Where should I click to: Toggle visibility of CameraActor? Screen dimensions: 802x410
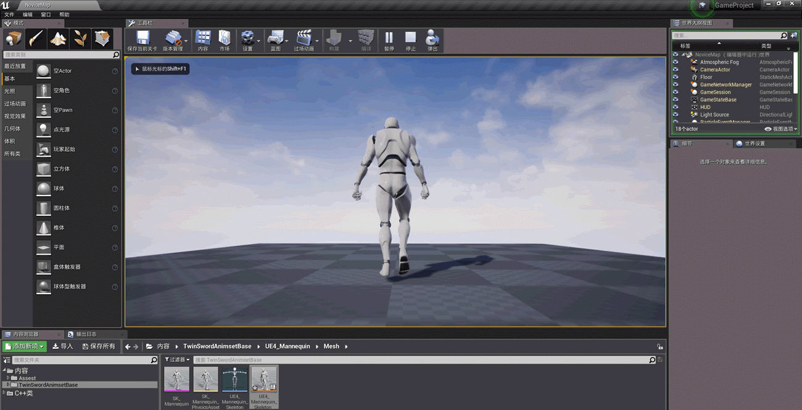pyautogui.click(x=676, y=70)
